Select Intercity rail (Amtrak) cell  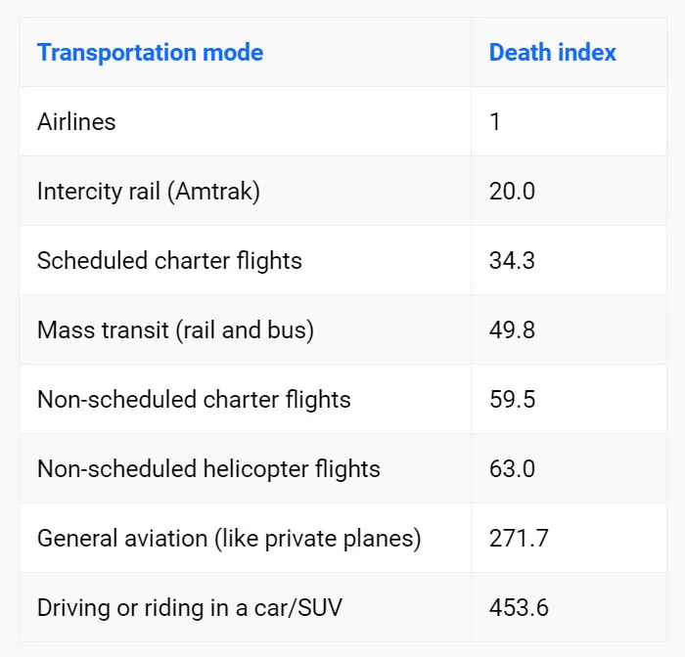pos(149,192)
